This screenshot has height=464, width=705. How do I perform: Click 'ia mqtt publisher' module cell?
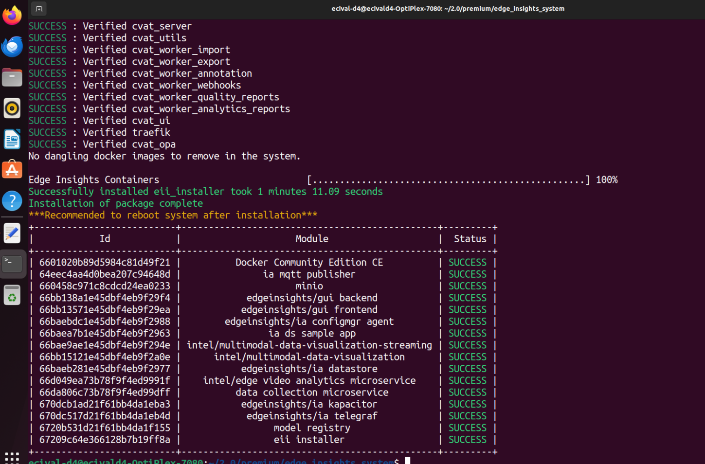(x=309, y=274)
